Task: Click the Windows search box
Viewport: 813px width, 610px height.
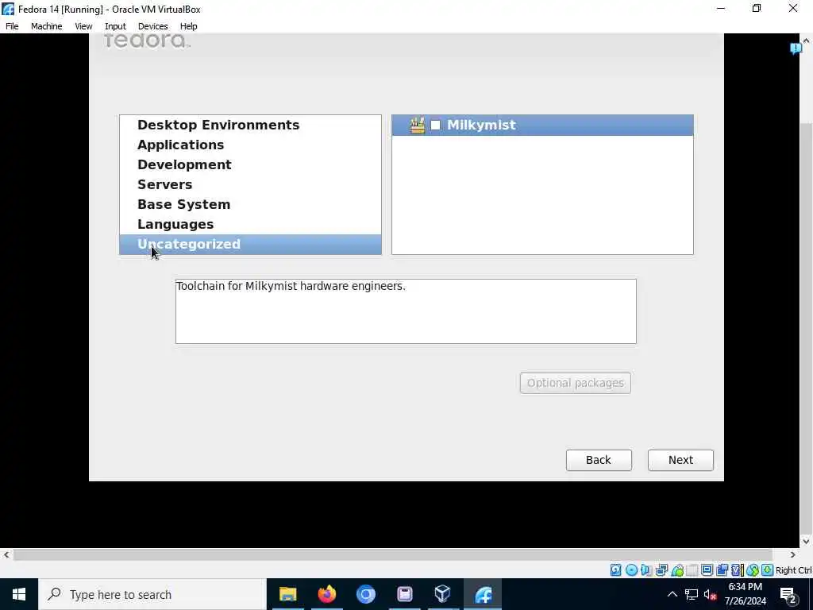Action: click(152, 594)
